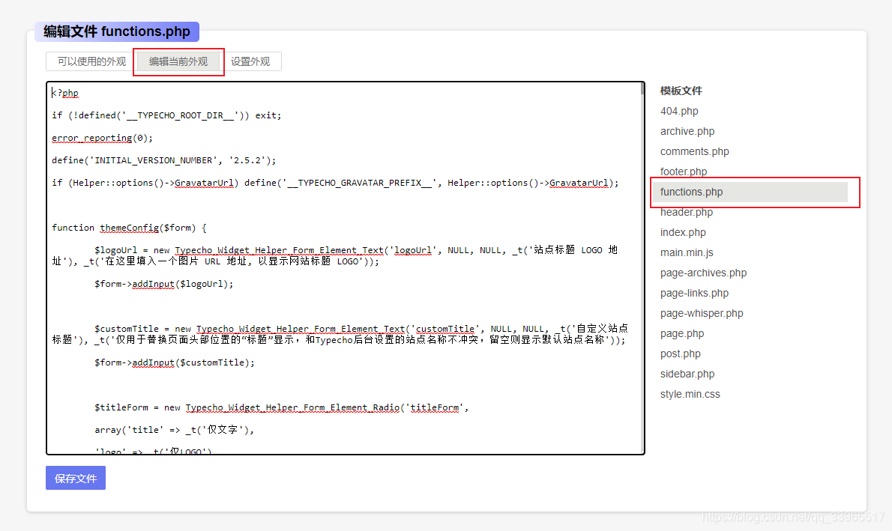Open header.php template file
This screenshot has height=531, width=892.
pos(686,212)
